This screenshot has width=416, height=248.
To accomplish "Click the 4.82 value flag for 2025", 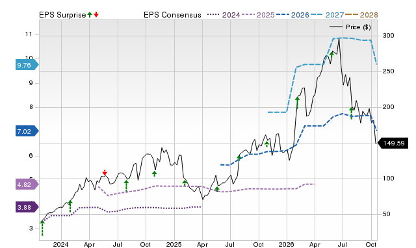I will tap(27, 184).
